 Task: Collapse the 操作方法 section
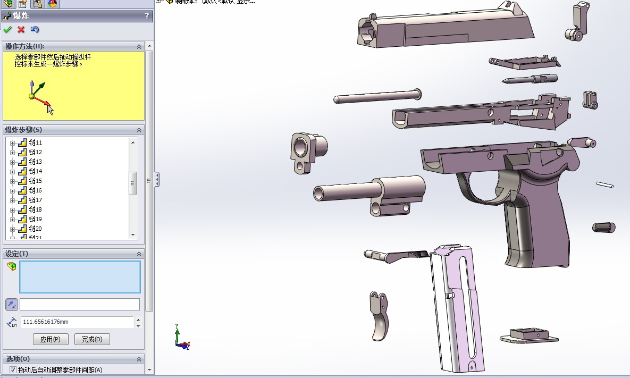(x=139, y=47)
